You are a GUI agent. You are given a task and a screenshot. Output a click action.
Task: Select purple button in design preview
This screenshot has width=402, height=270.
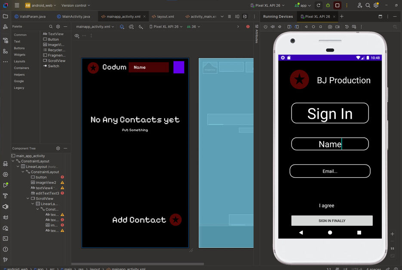(179, 67)
